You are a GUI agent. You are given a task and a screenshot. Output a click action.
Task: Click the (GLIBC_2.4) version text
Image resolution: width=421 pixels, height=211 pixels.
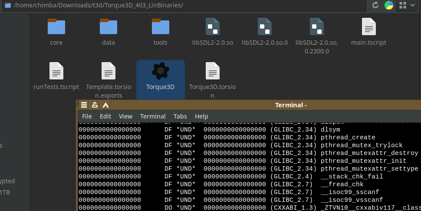click(291, 176)
